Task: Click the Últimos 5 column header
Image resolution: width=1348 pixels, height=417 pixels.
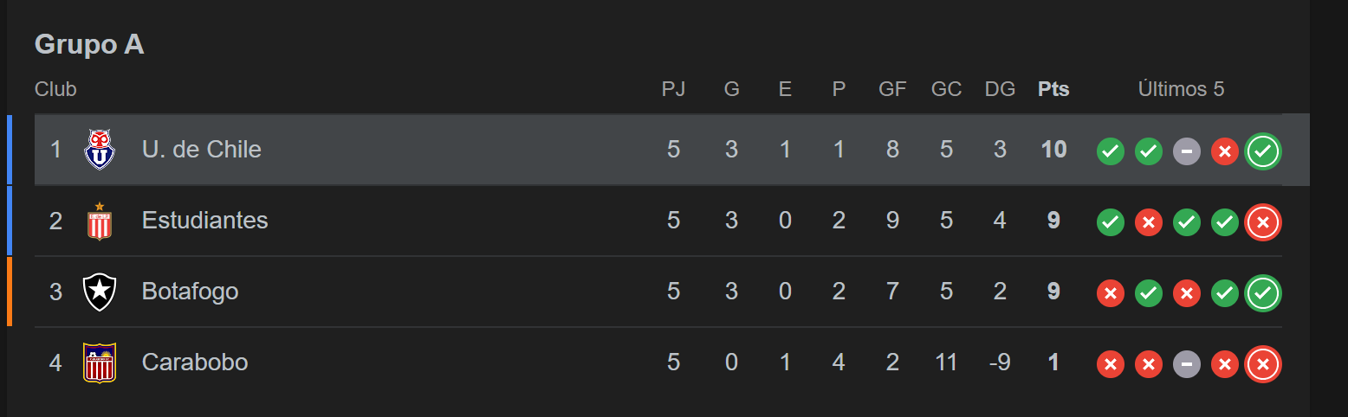Action: tap(1181, 89)
